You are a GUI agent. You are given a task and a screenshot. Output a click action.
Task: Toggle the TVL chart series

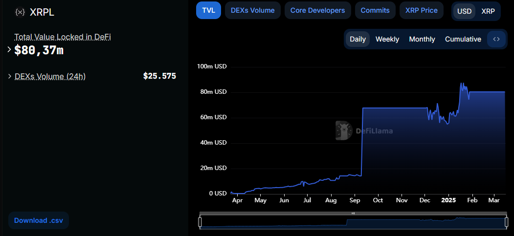pos(208,10)
